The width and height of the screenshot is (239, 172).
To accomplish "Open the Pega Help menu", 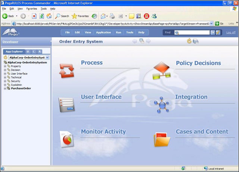I will [141, 32].
